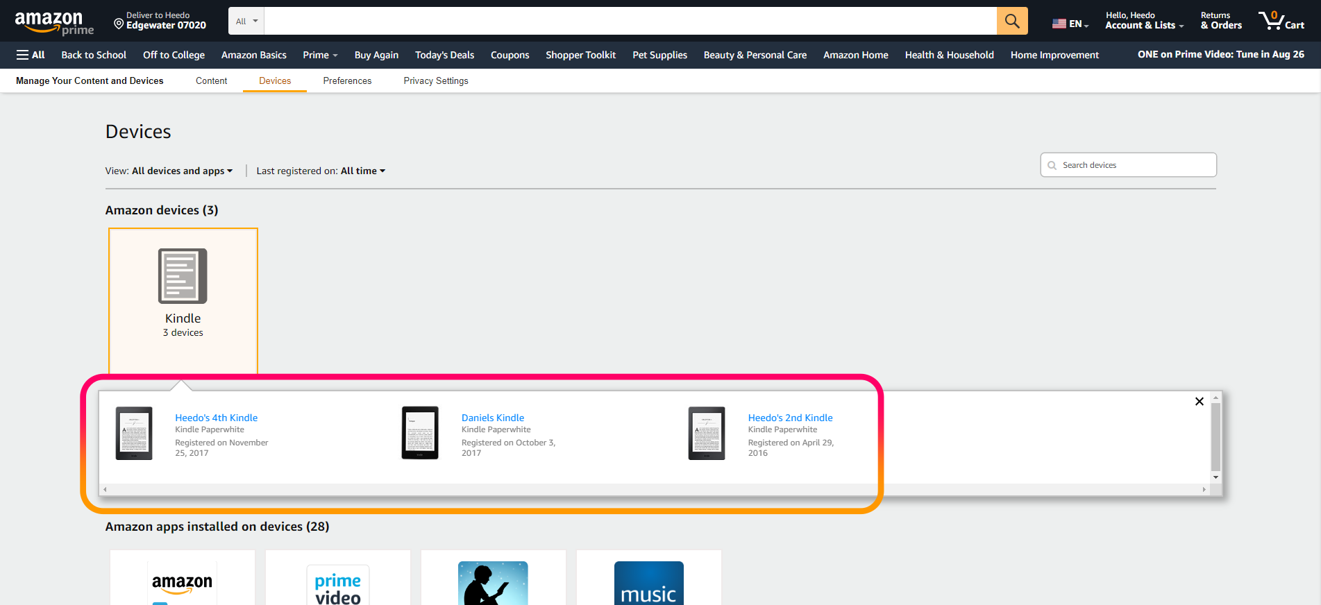
Task: Open Buy Again page
Action: 376,55
